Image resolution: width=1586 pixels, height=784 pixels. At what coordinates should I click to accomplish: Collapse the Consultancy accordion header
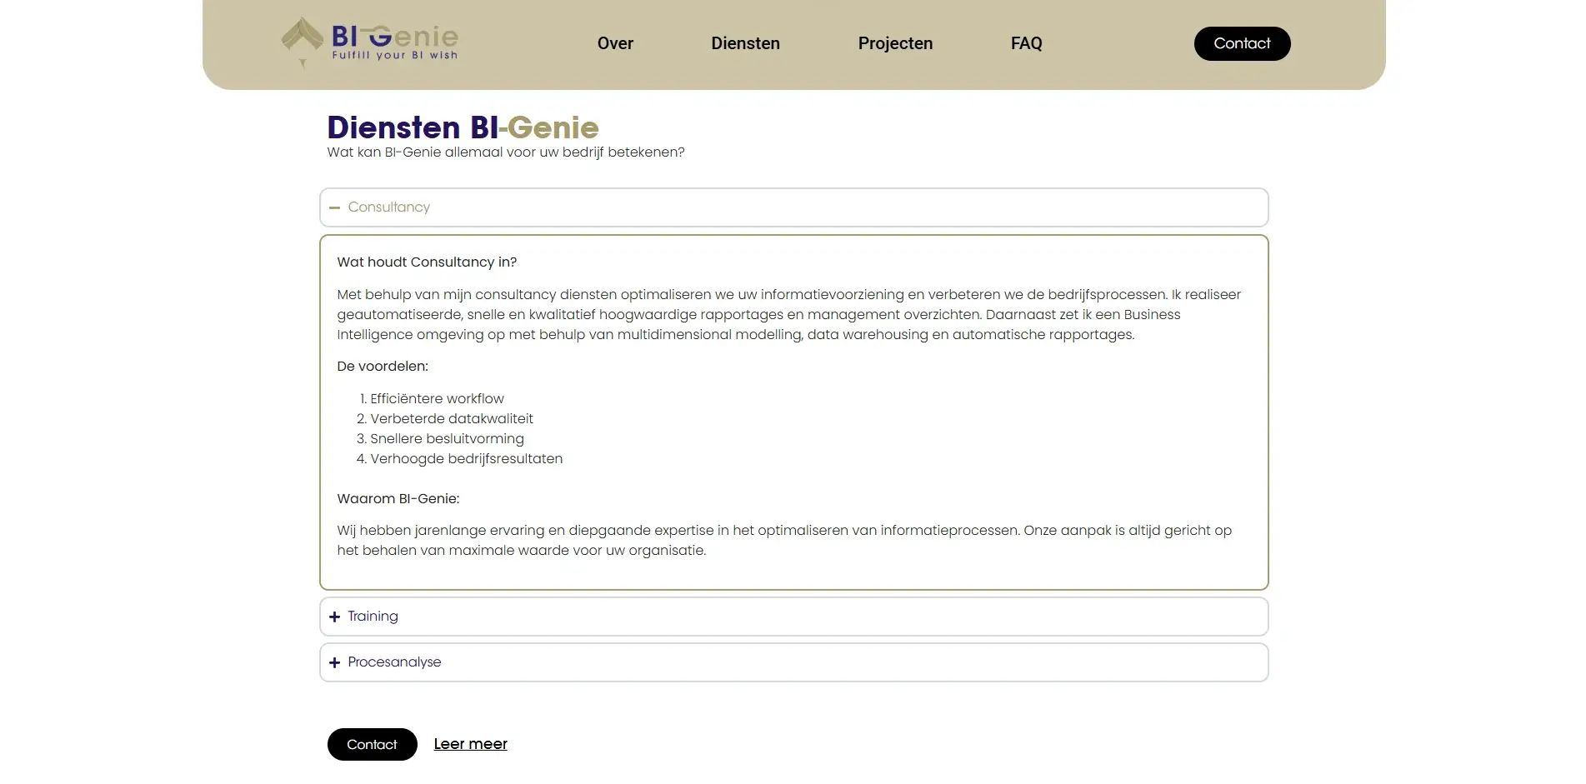(793, 207)
